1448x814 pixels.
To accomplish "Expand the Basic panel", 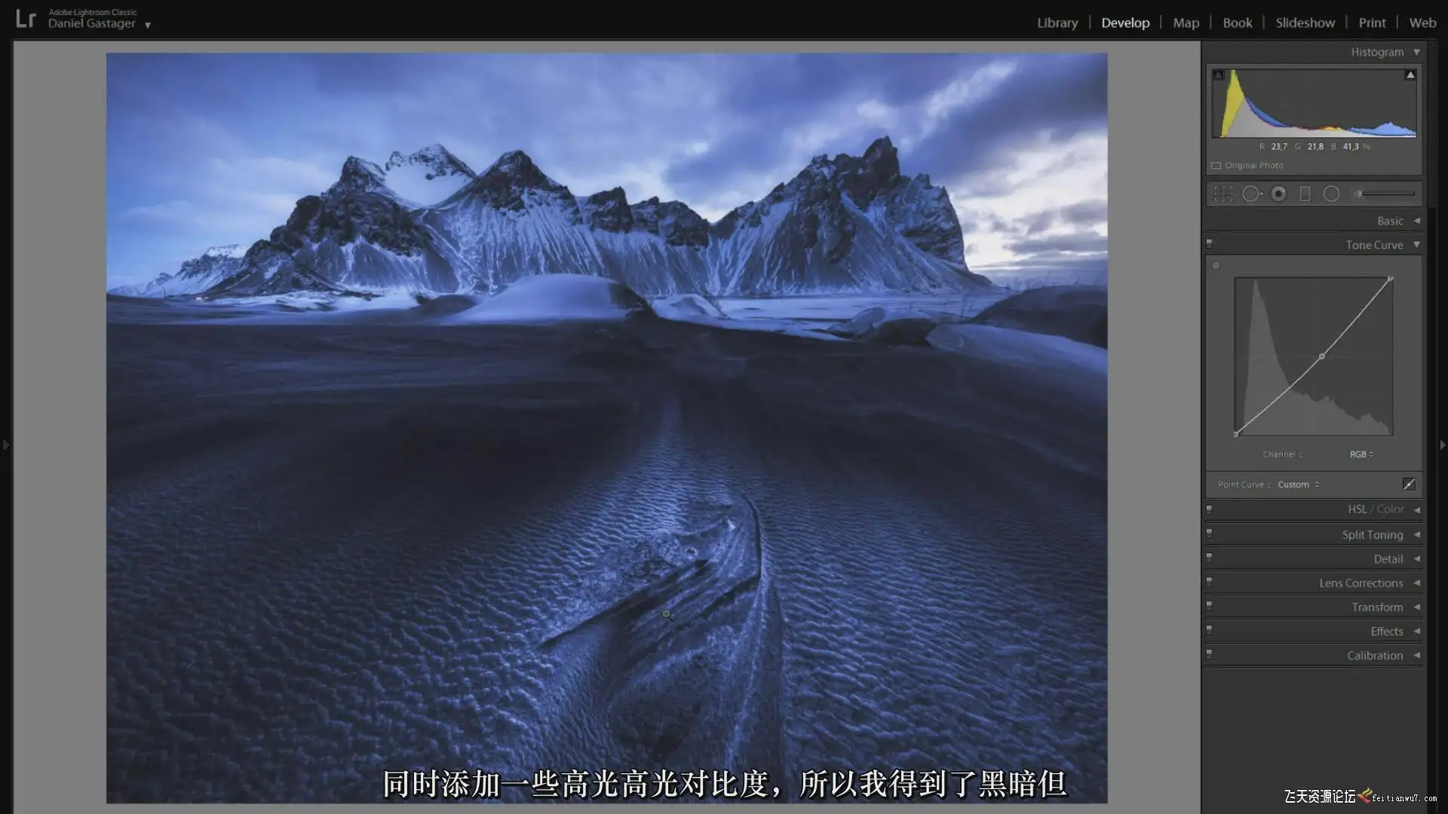I will (1390, 221).
